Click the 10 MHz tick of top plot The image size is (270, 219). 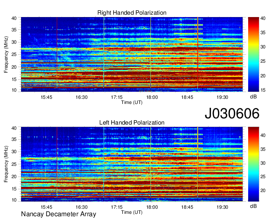coord(14,90)
